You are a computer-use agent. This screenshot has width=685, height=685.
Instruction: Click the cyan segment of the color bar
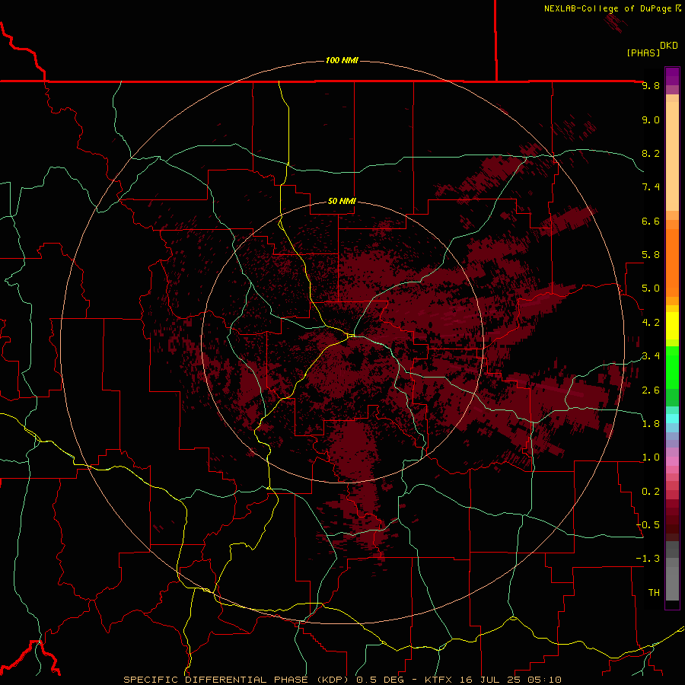tap(672, 419)
